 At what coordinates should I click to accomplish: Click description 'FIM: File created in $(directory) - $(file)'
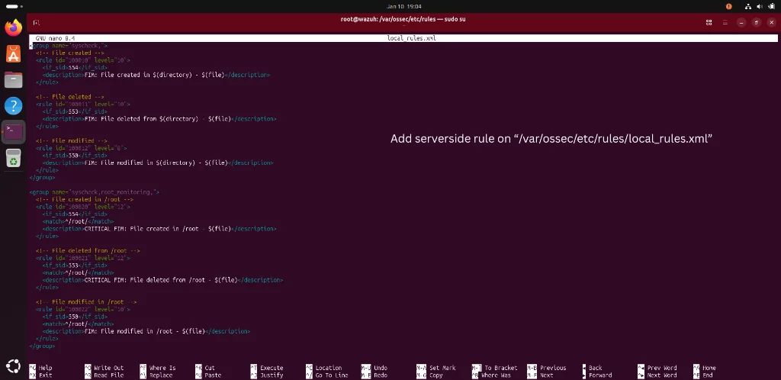pyautogui.click(x=156, y=75)
